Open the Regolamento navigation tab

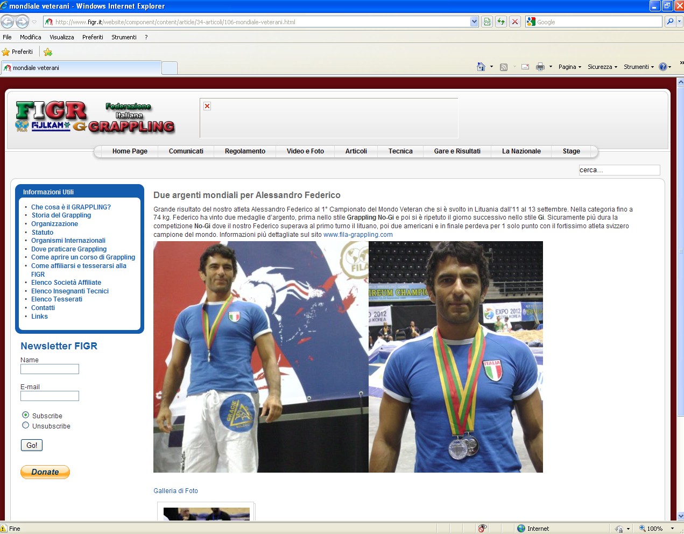point(245,151)
